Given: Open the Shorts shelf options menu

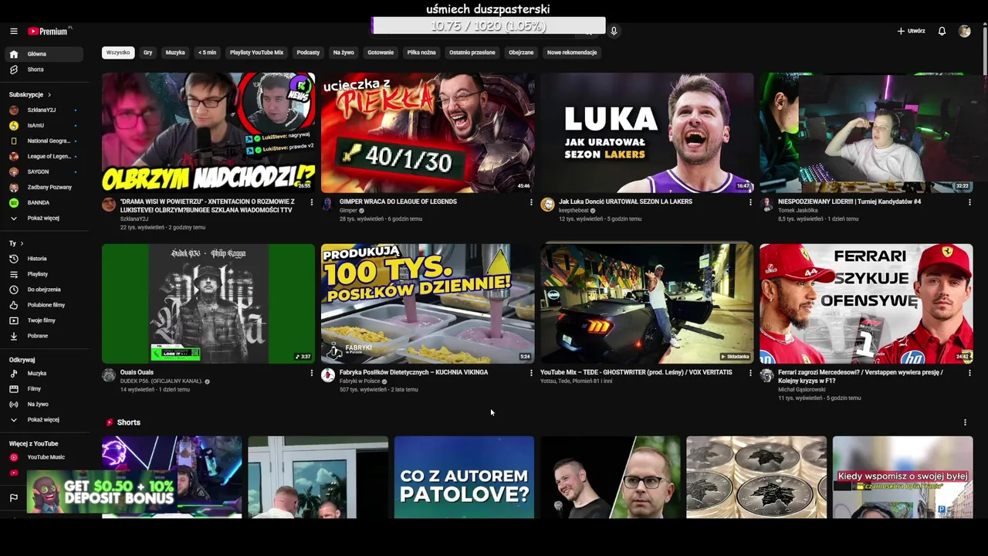Looking at the screenshot, I should click(x=965, y=422).
